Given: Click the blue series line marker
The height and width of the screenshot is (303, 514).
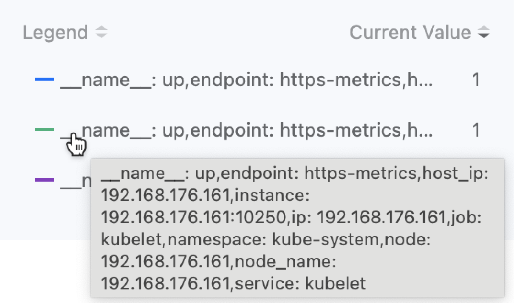Looking at the screenshot, I should point(45,79).
